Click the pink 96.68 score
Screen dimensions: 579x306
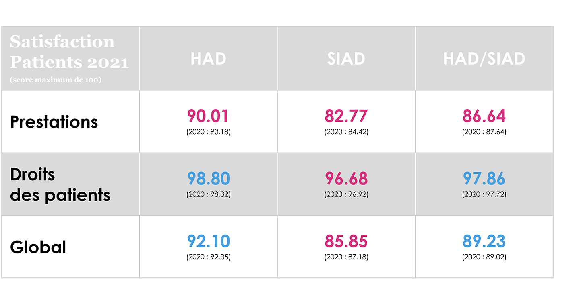point(346,179)
